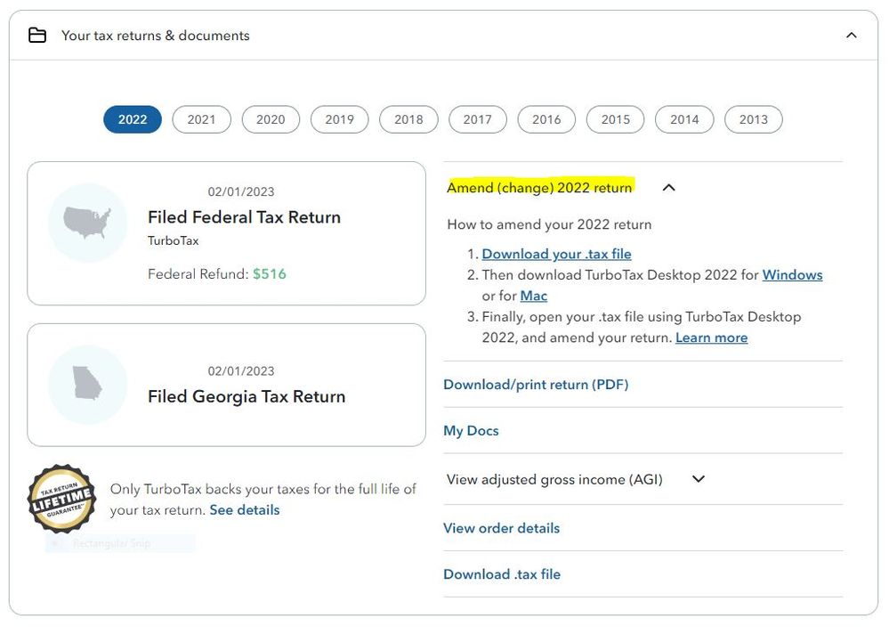Click the folder icon beside tax returns heading
Screen dimensions: 889x634
pyautogui.click(x=37, y=35)
